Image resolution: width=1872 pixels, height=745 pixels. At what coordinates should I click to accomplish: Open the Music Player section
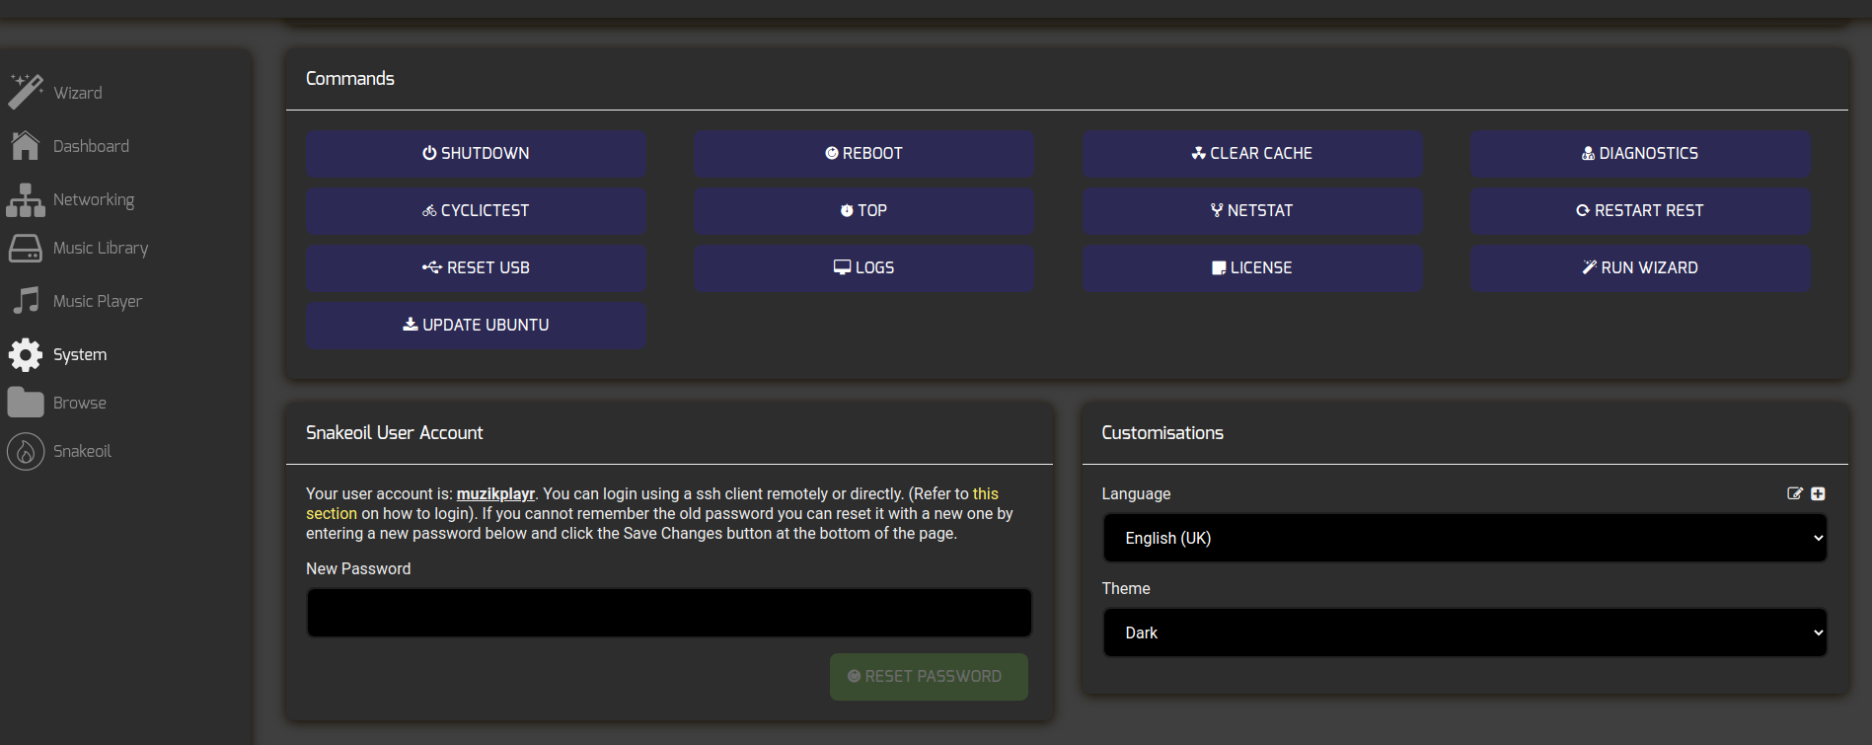98,301
